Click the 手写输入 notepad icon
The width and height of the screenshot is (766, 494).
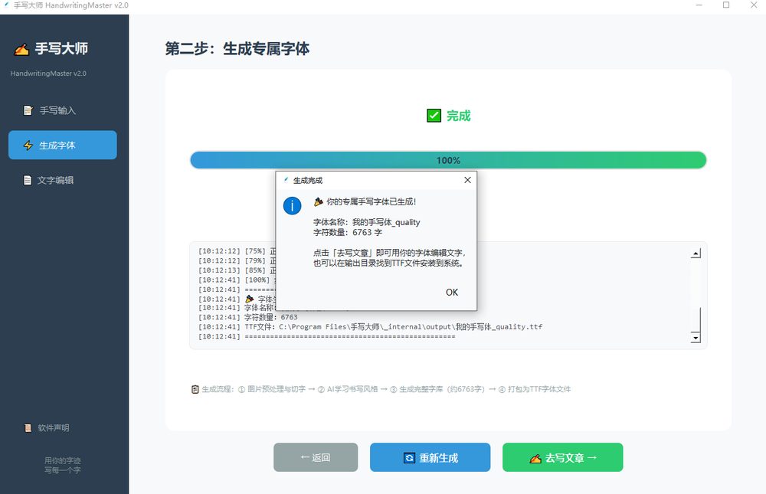(x=28, y=110)
